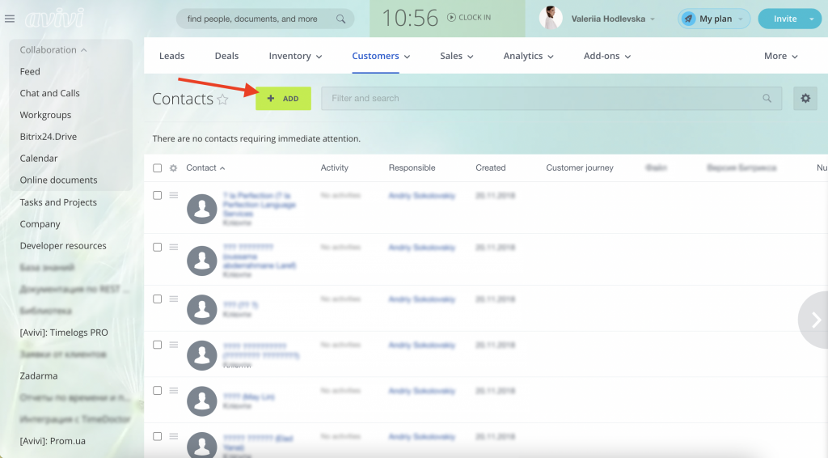Open Calendar in the sidebar
This screenshot has height=458, width=828.
[39, 159]
